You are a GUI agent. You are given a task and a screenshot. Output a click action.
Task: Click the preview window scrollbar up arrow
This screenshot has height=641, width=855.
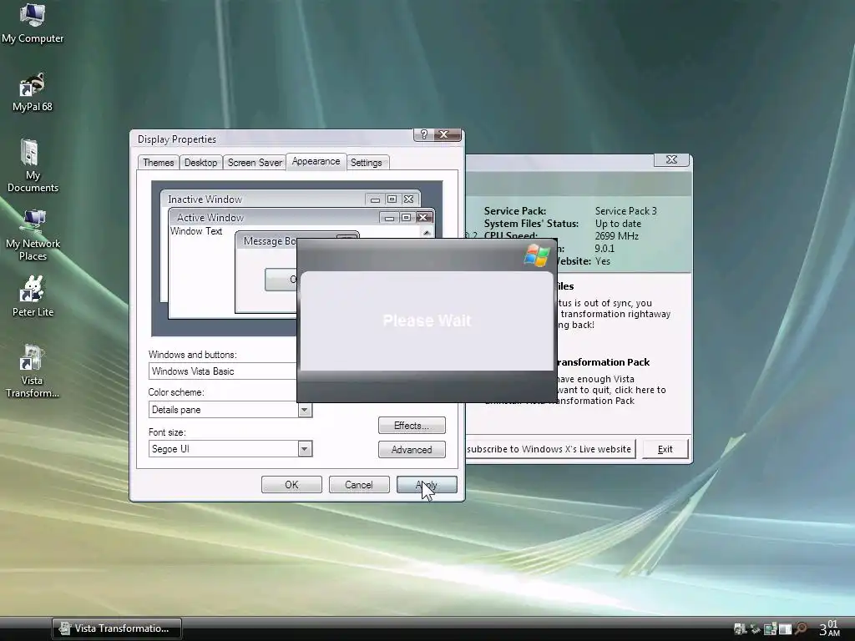(x=427, y=233)
